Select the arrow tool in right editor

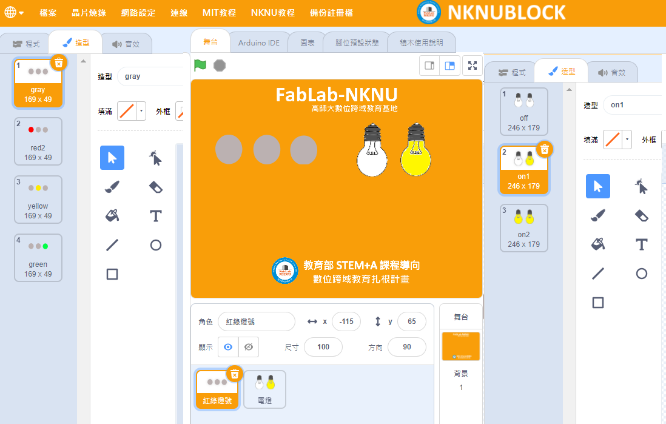tap(598, 186)
